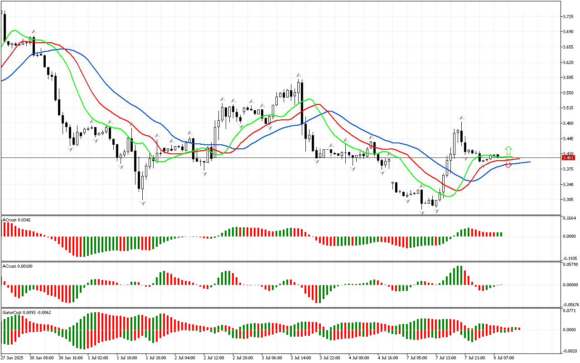Click the 3.725 price scale value
Viewport: 580px width, 363px height.
pyautogui.click(x=568, y=16)
